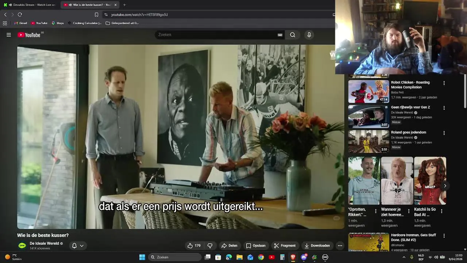Open options for the 'Katchii Is So Bad' short

pos(441,211)
